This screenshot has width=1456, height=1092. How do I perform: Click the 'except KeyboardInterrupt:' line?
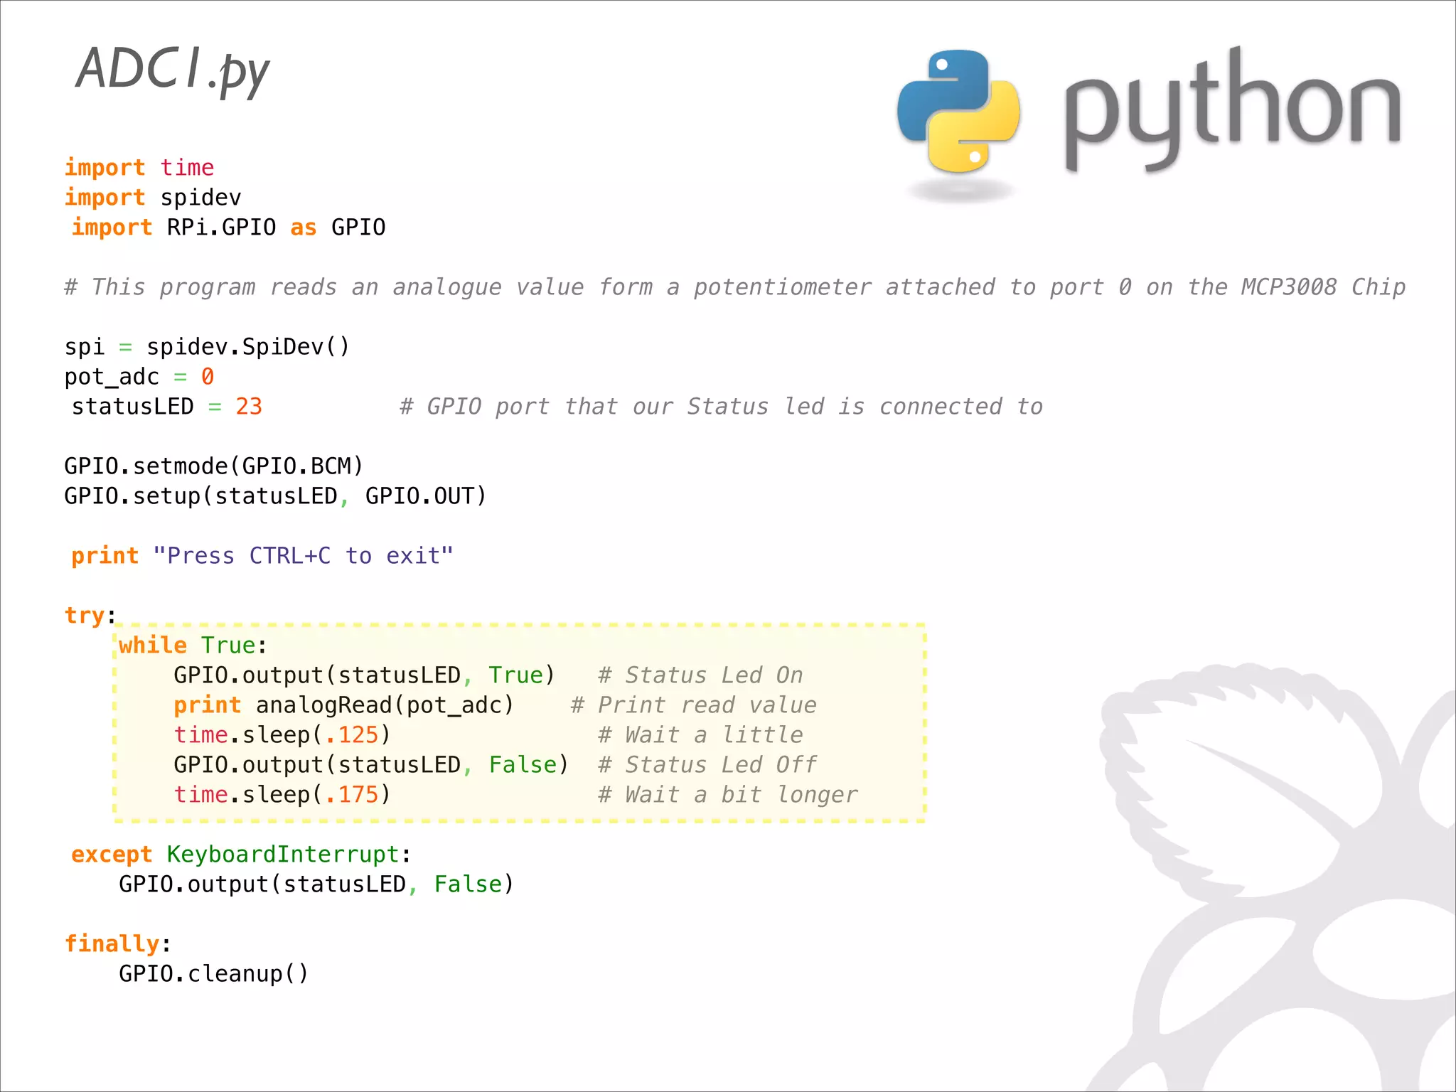[241, 855]
